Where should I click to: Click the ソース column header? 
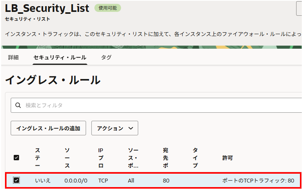click(x=67, y=158)
